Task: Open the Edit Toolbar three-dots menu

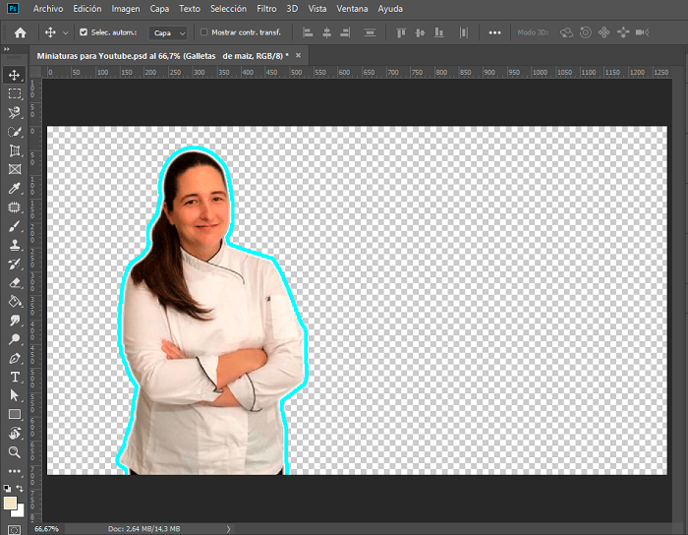Action: coord(15,471)
